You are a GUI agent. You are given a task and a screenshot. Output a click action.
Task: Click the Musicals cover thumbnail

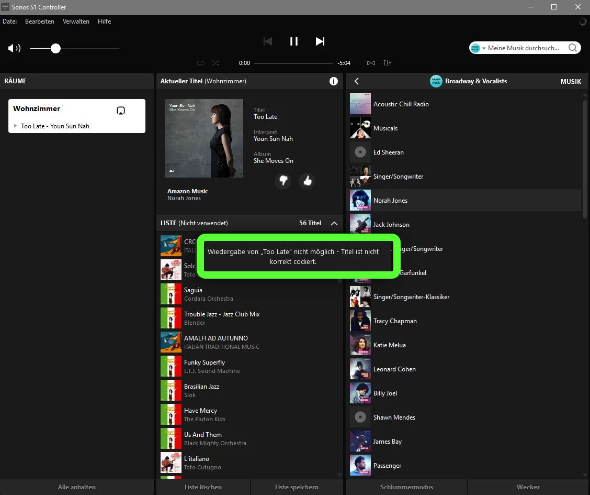click(x=360, y=128)
